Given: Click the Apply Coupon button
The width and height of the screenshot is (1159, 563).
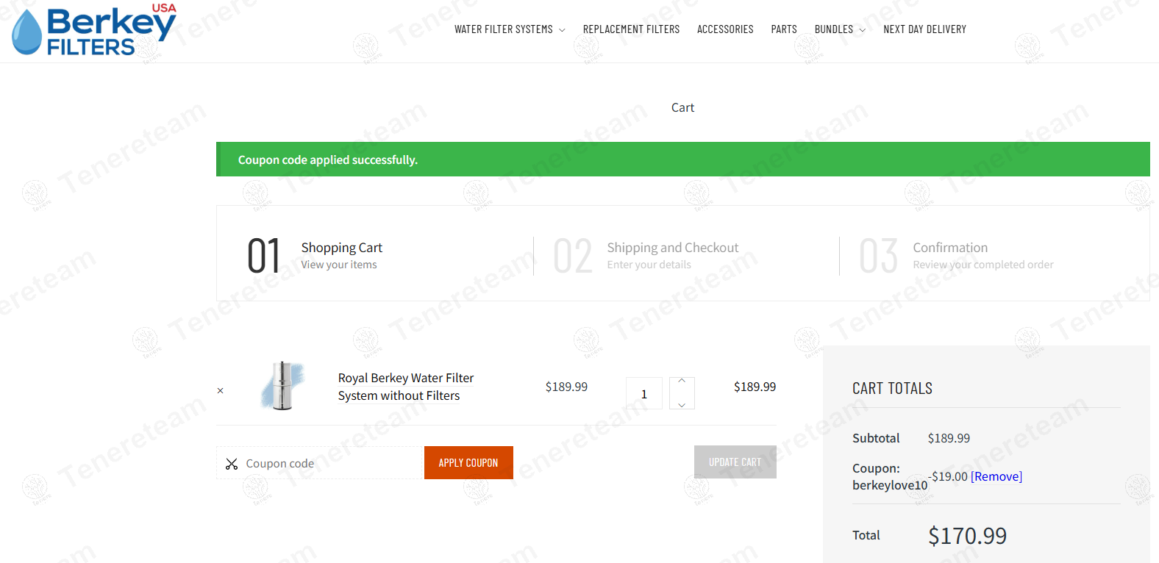Looking at the screenshot, I should 468,462.
